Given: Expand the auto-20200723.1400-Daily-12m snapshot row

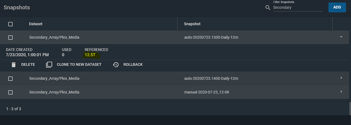Looking at the screenshot, I should click(x=341, y=78).
